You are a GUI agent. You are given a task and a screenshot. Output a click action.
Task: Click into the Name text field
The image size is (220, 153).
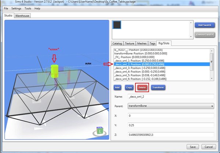(170, 96)
